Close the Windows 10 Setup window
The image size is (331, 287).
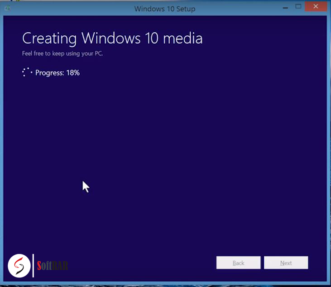point(316,6)
